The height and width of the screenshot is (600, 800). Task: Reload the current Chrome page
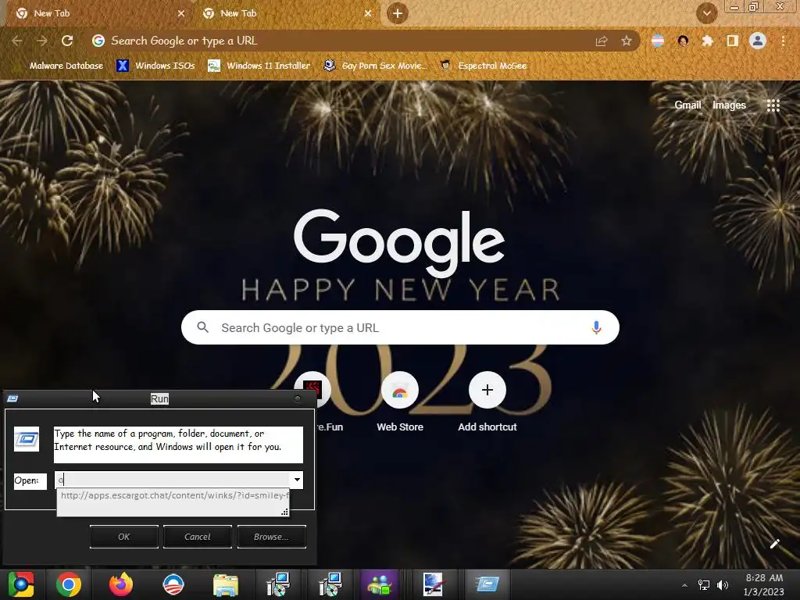[x=67, y=41]
